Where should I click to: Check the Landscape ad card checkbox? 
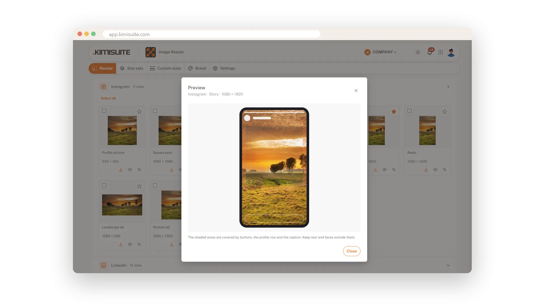[104, 185]
